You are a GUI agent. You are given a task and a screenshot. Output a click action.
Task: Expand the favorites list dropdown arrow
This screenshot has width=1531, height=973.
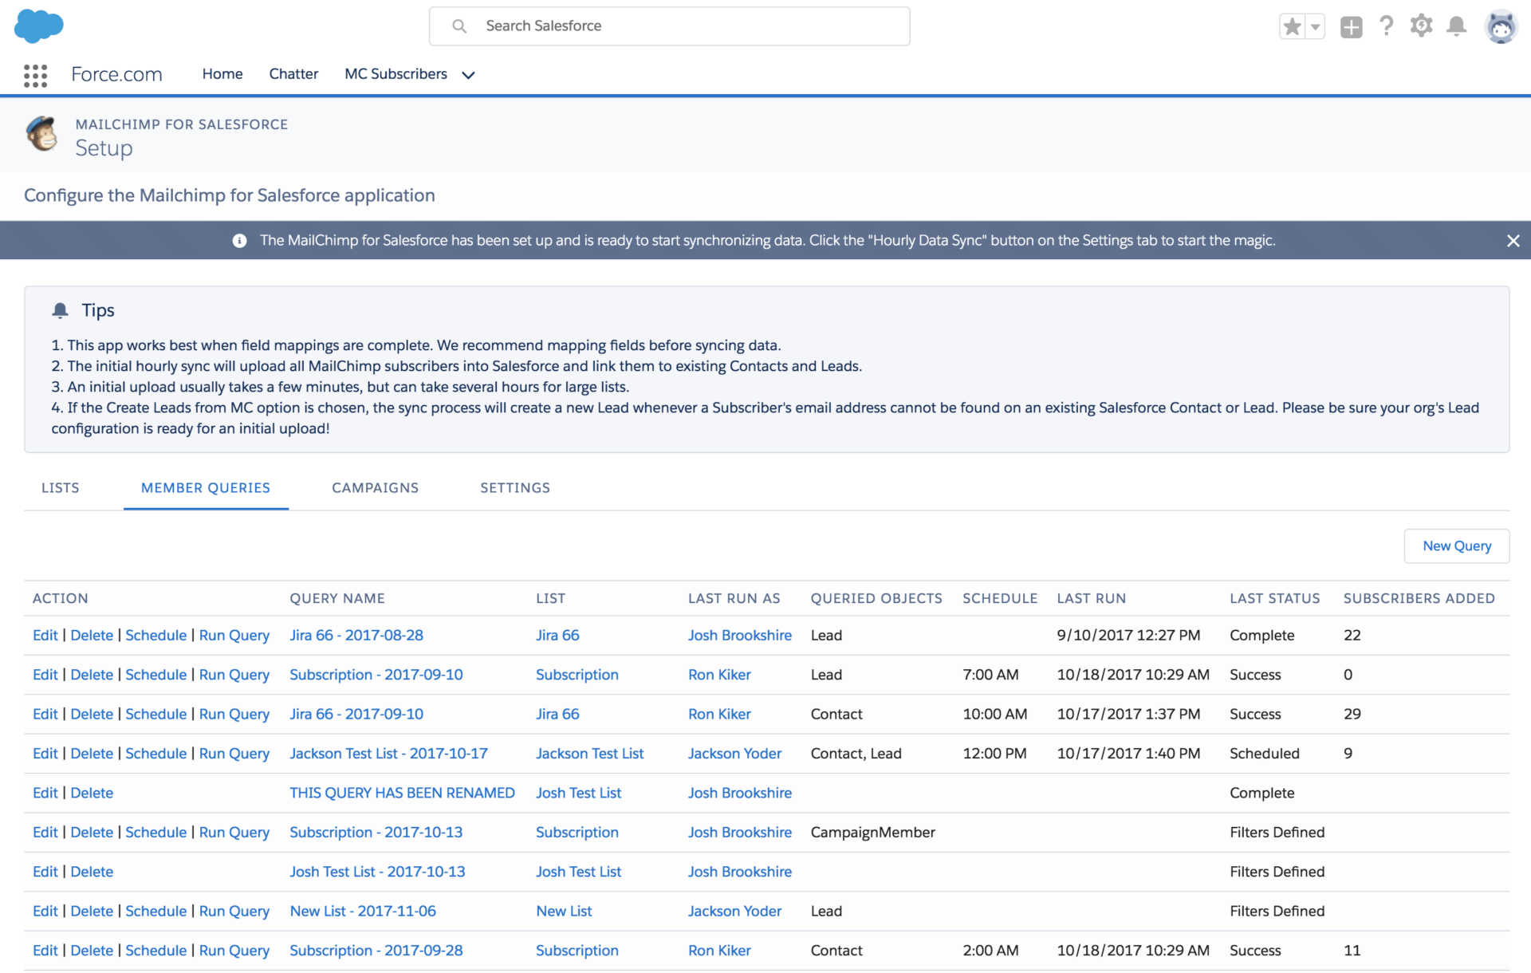point(1313,26)
